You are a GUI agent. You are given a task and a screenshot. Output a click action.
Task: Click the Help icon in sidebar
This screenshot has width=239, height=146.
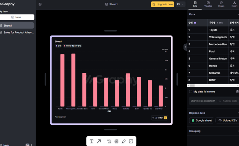coord(1,145)
